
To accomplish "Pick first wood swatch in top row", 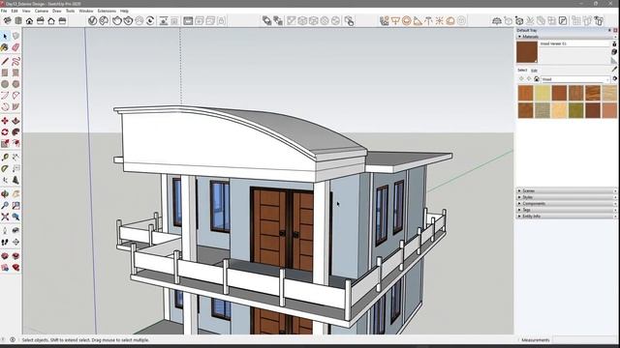I will (525, 93).
